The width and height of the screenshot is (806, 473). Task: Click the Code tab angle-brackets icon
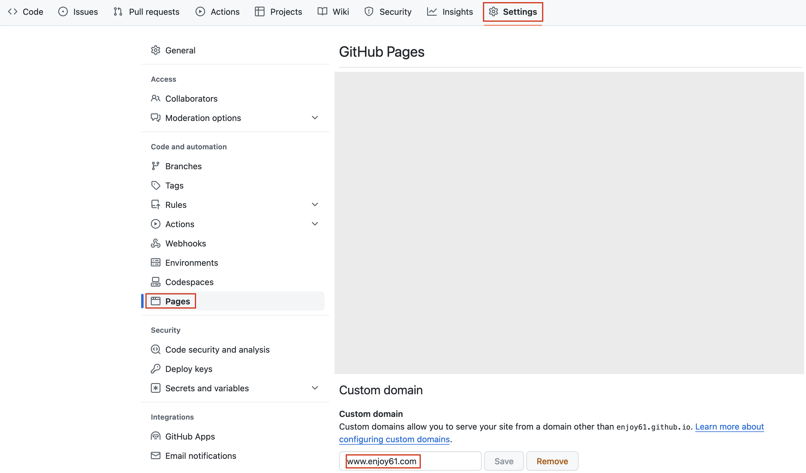pos(13,12)
